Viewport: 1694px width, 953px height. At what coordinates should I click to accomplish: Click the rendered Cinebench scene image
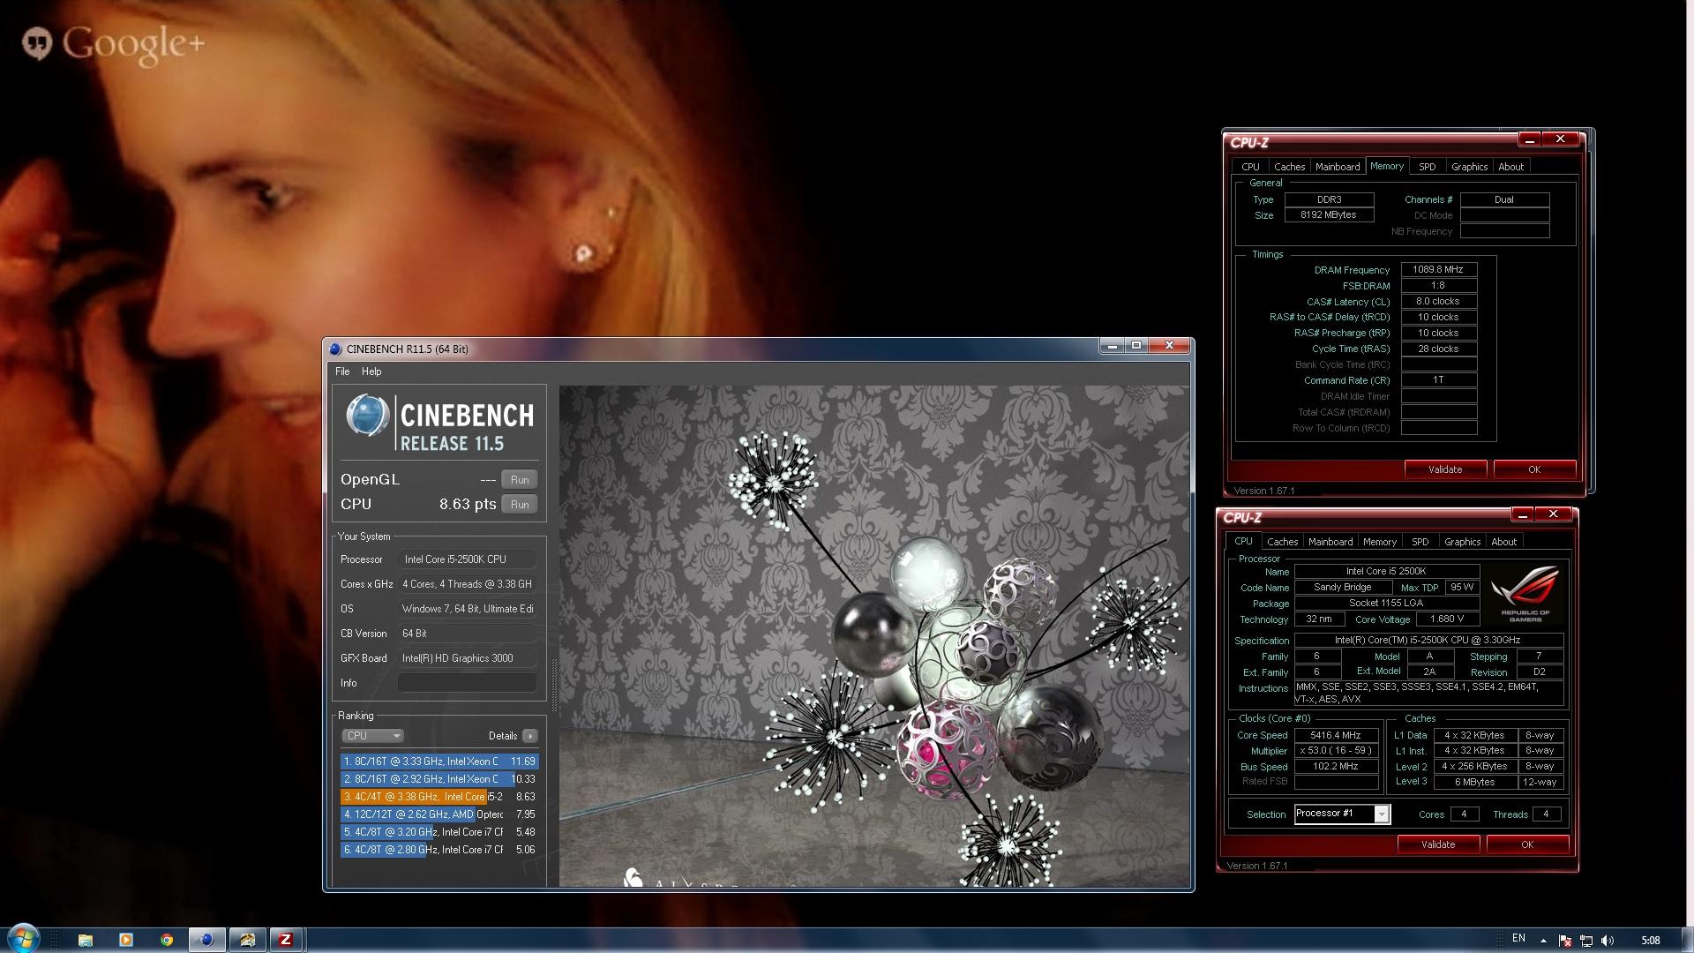click(x=873, y=635)
